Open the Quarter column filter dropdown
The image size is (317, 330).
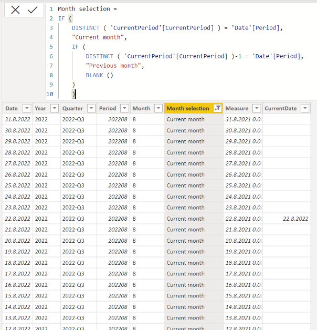pyautogui.click(x=91, y=108)
